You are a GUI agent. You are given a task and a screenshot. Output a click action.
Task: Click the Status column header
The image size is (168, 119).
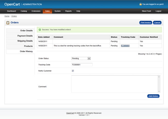[x=114, y=37]
